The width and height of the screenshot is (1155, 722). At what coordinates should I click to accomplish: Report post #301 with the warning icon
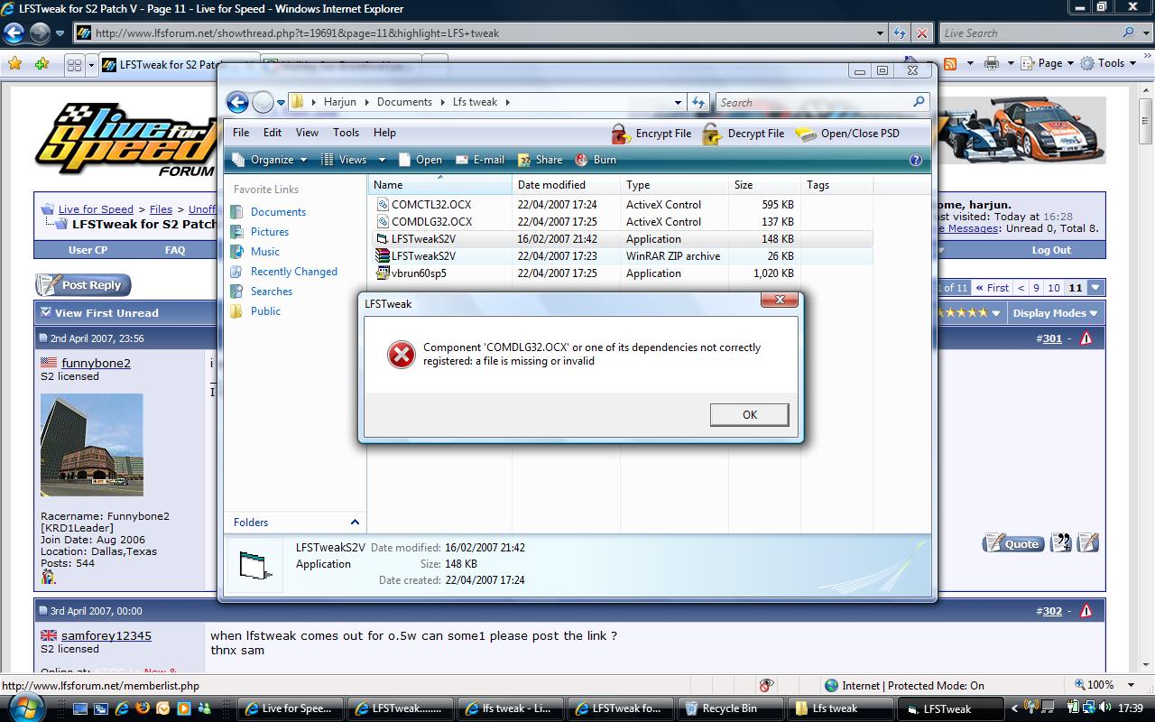coord(1086,338)
